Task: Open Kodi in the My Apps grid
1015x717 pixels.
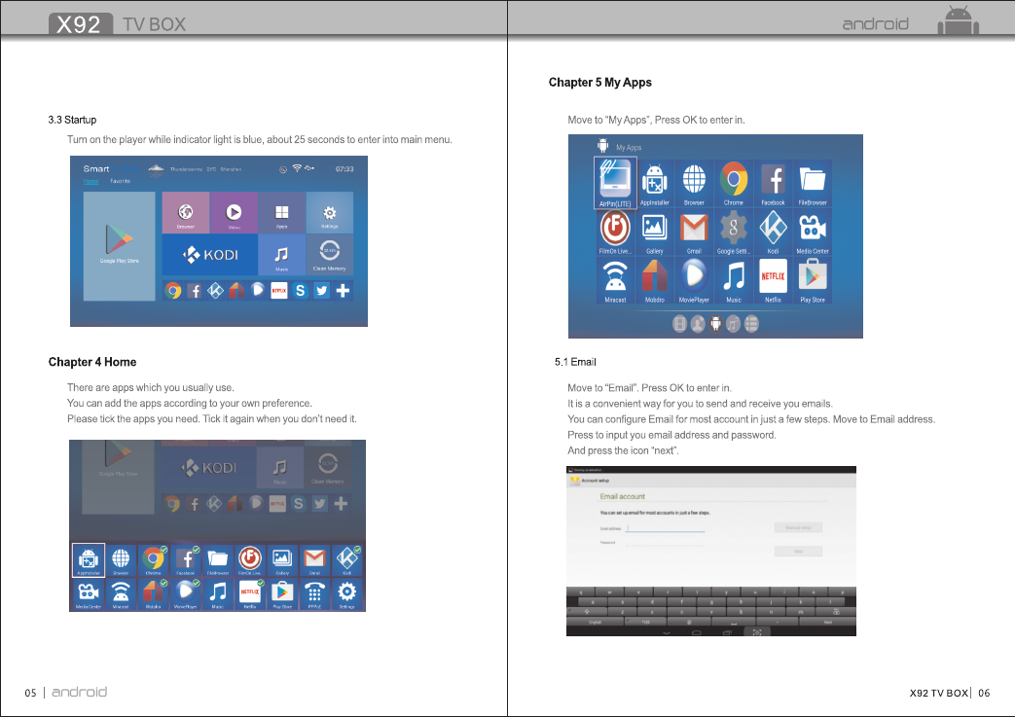Action: pyautogui.click(x=773, y=233)
